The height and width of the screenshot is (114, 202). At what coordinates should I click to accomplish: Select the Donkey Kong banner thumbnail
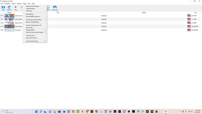click(9, 16)
